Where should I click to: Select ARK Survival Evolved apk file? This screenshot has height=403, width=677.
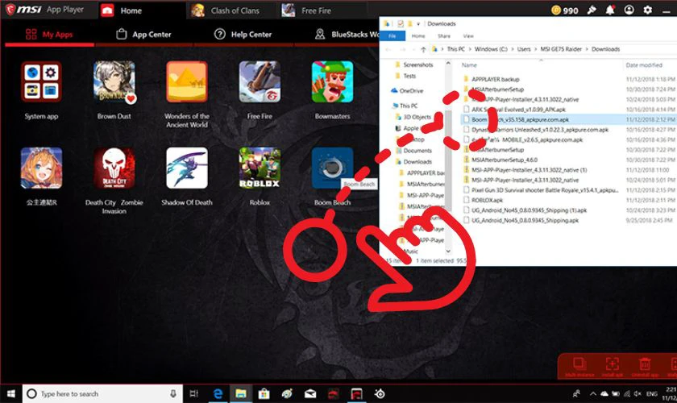[518, 110]
